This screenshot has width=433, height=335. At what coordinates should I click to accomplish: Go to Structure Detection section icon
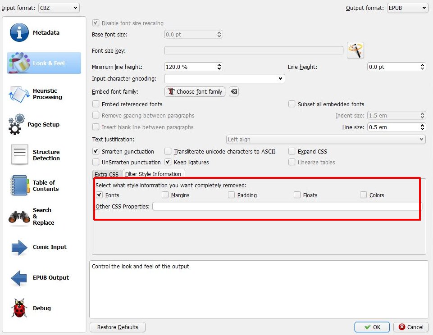20,154
